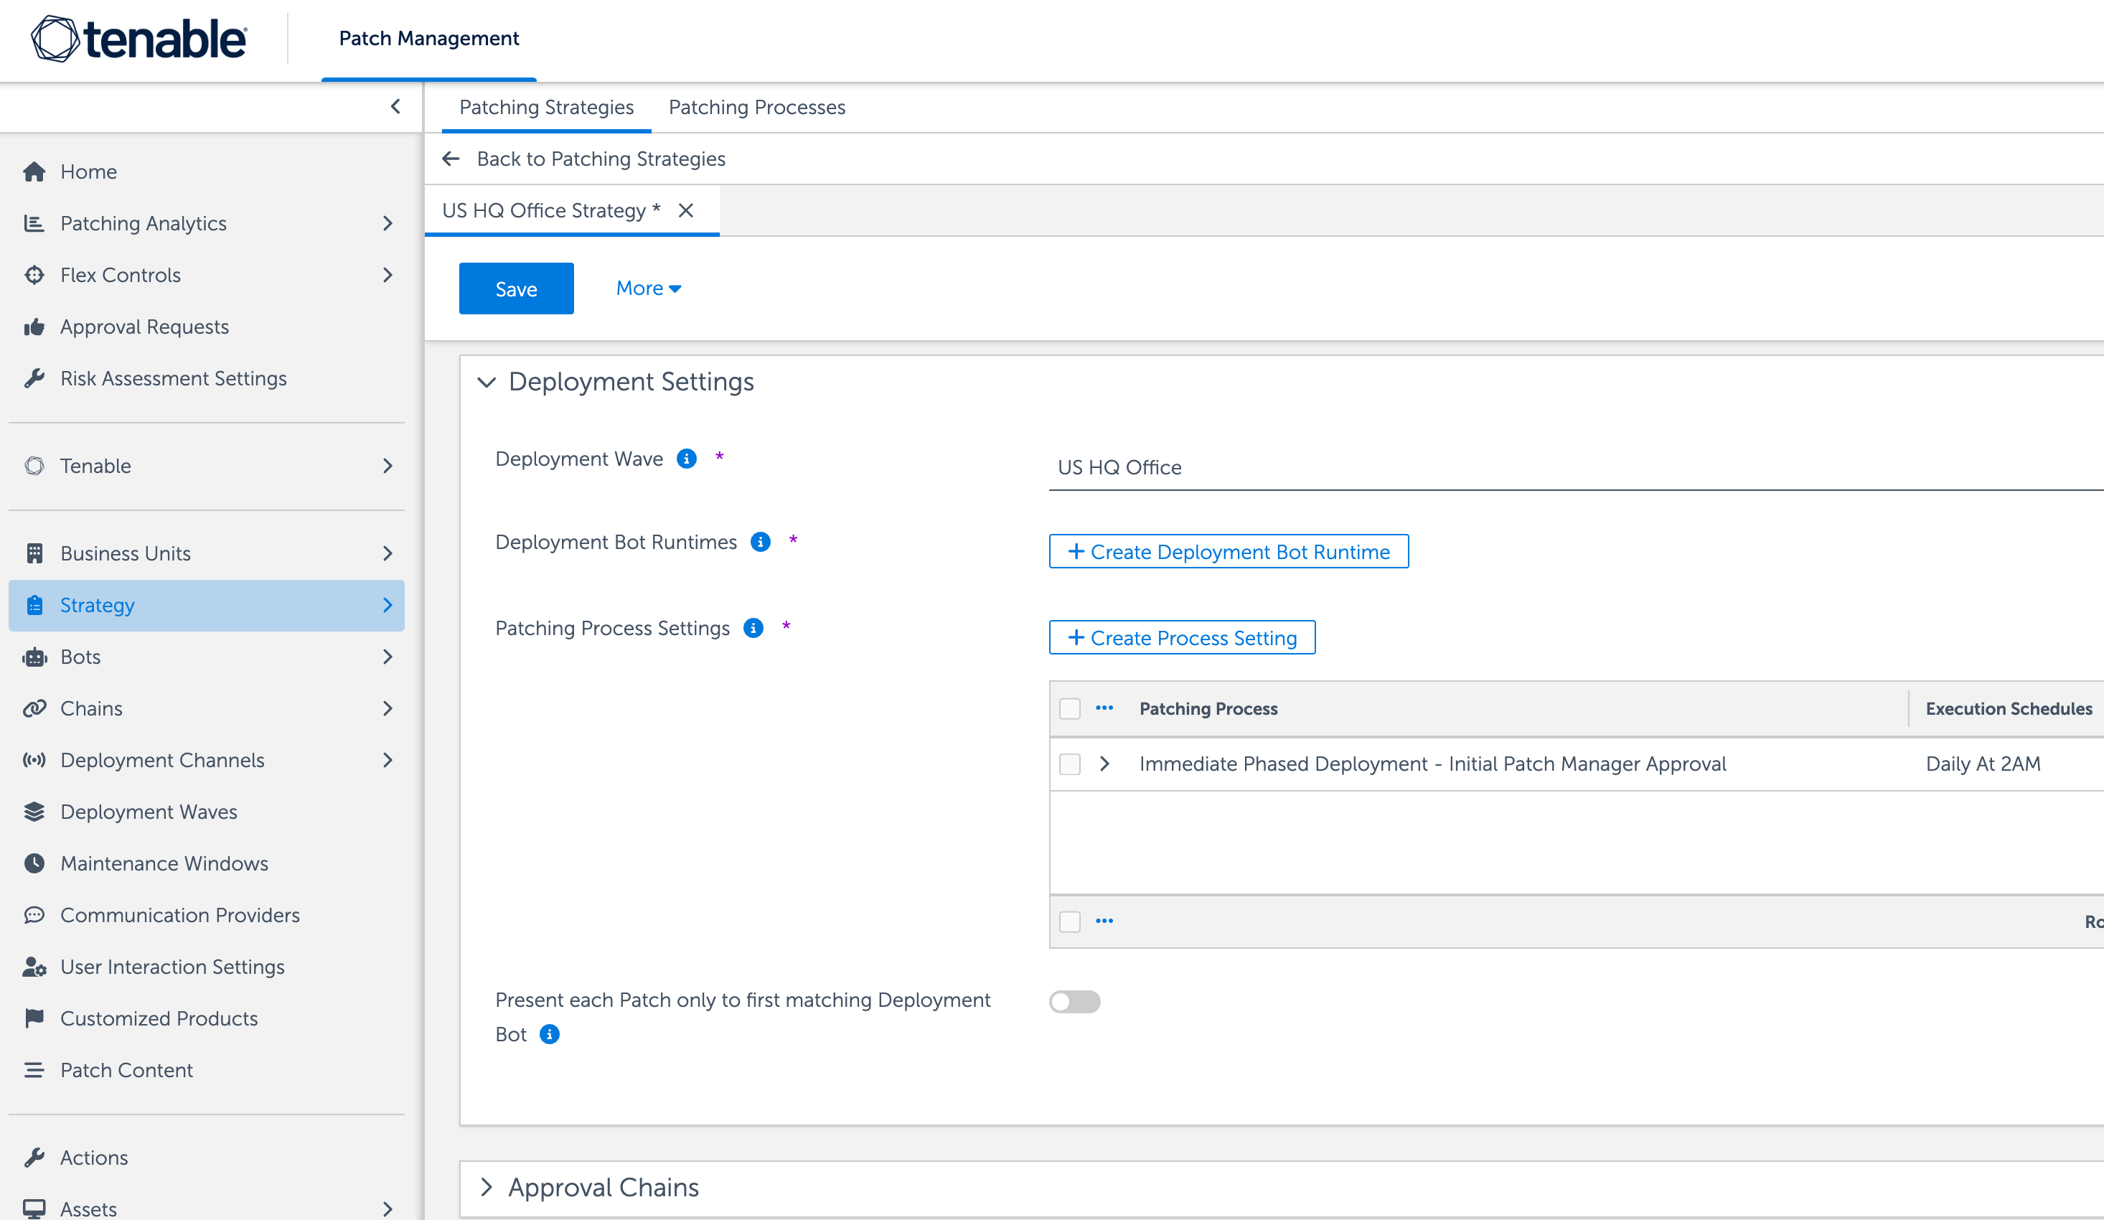
Task: Expand the Approval Chains section
Action: point(486,1186)
